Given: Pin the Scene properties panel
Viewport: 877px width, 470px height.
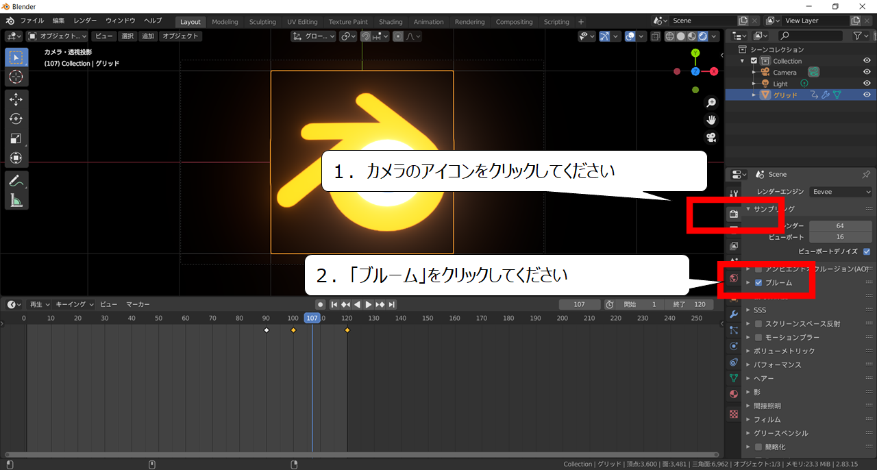Looking at the screenshot, I should click(x=866, y=174).
